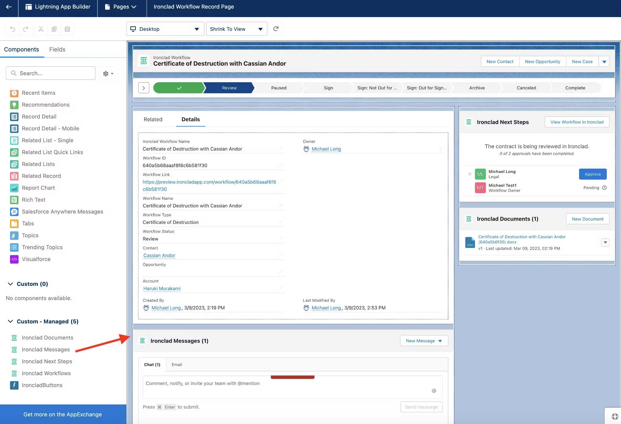The height and width of the screenshot is (424, 621).
Task: Click the undo icon
Action: pyautogui.click(x=13, y=29)
